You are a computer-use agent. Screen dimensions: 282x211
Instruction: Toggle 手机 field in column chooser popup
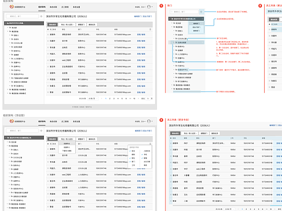144,155
